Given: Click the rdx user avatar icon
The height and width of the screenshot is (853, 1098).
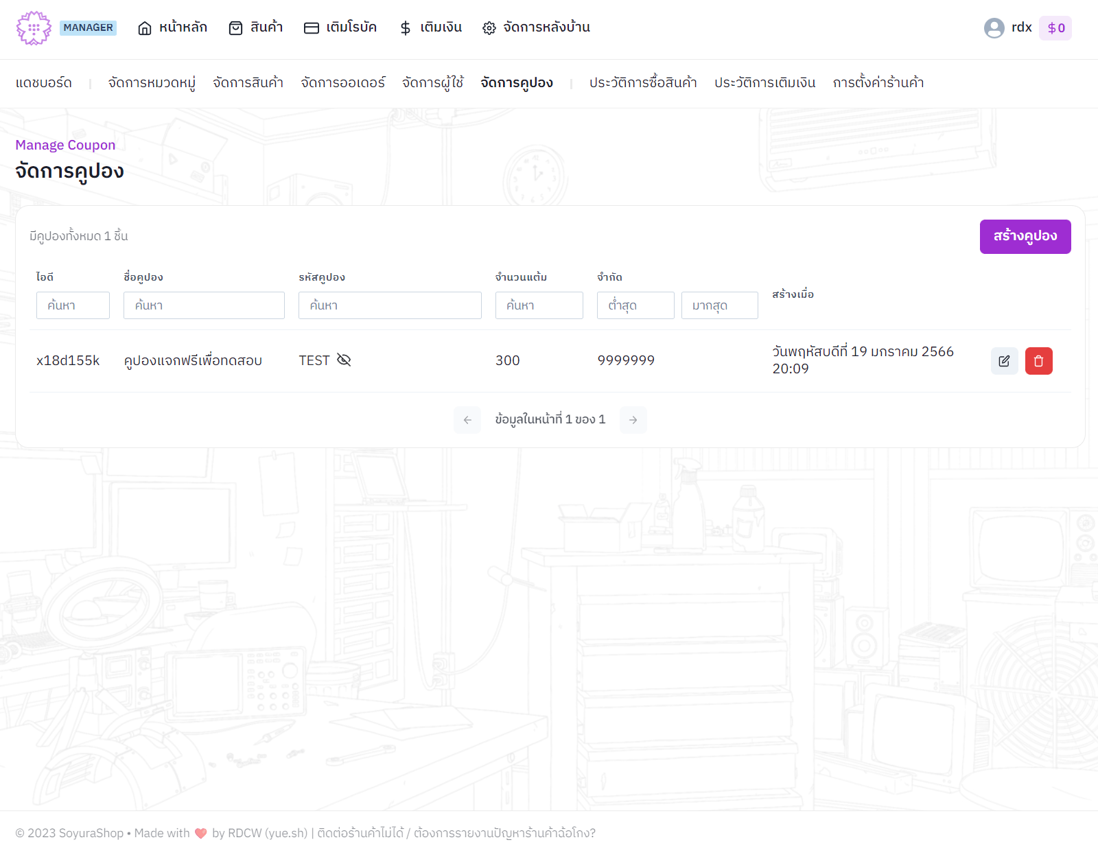Looking at the screenshot, I should pos(994,28).
